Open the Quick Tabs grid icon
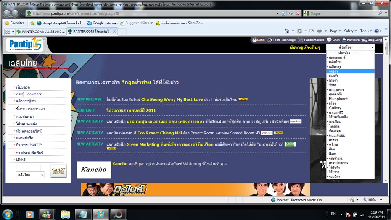The image size is (391, 220). (8, 32)
